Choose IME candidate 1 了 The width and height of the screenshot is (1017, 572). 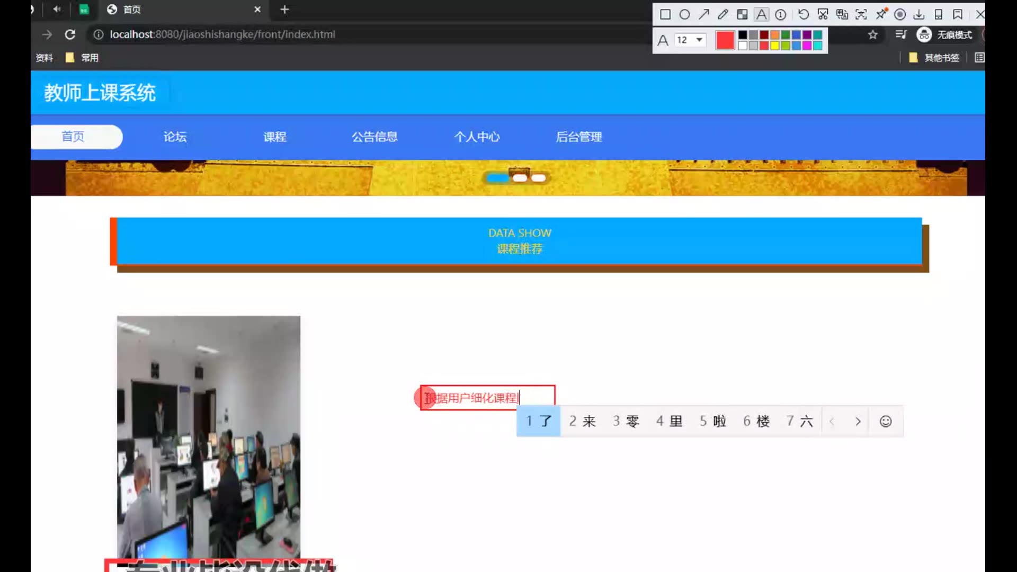(538, 421)
